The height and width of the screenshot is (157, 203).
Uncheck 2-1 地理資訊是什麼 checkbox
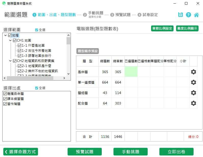(19, 66)
